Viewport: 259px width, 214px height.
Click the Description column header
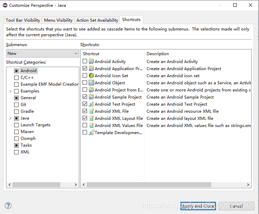tap(198, 54)
